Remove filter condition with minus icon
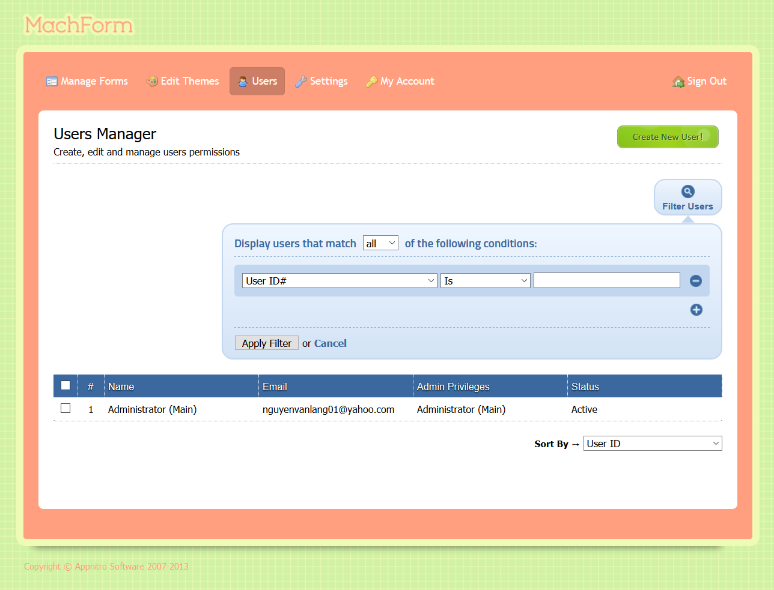This screenshot has width=774, height=590. coord(695,281)
